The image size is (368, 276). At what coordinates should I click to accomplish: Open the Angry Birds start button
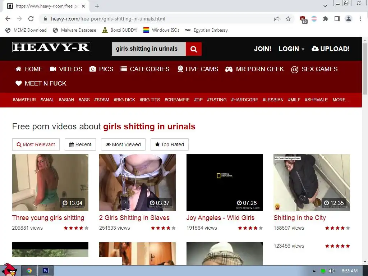click(x=9, y=270)
